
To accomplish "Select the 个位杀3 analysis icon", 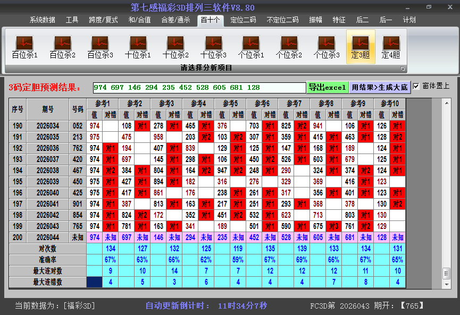I will pyautogui.click(x=327, y=47).
